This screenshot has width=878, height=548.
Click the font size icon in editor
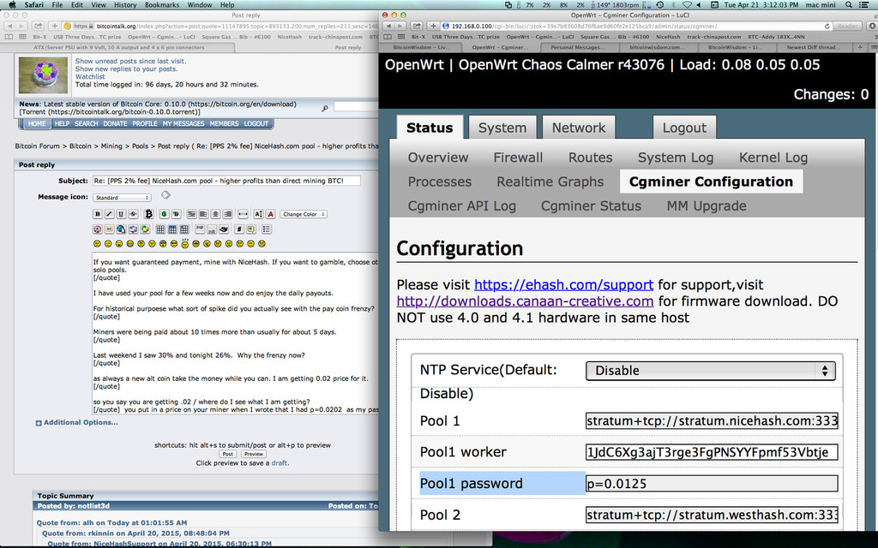[258, 214]
